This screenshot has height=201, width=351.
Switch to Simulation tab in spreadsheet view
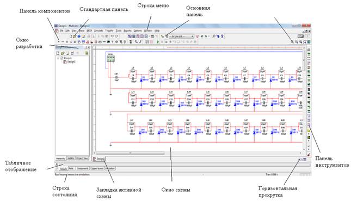click(110, 168)
